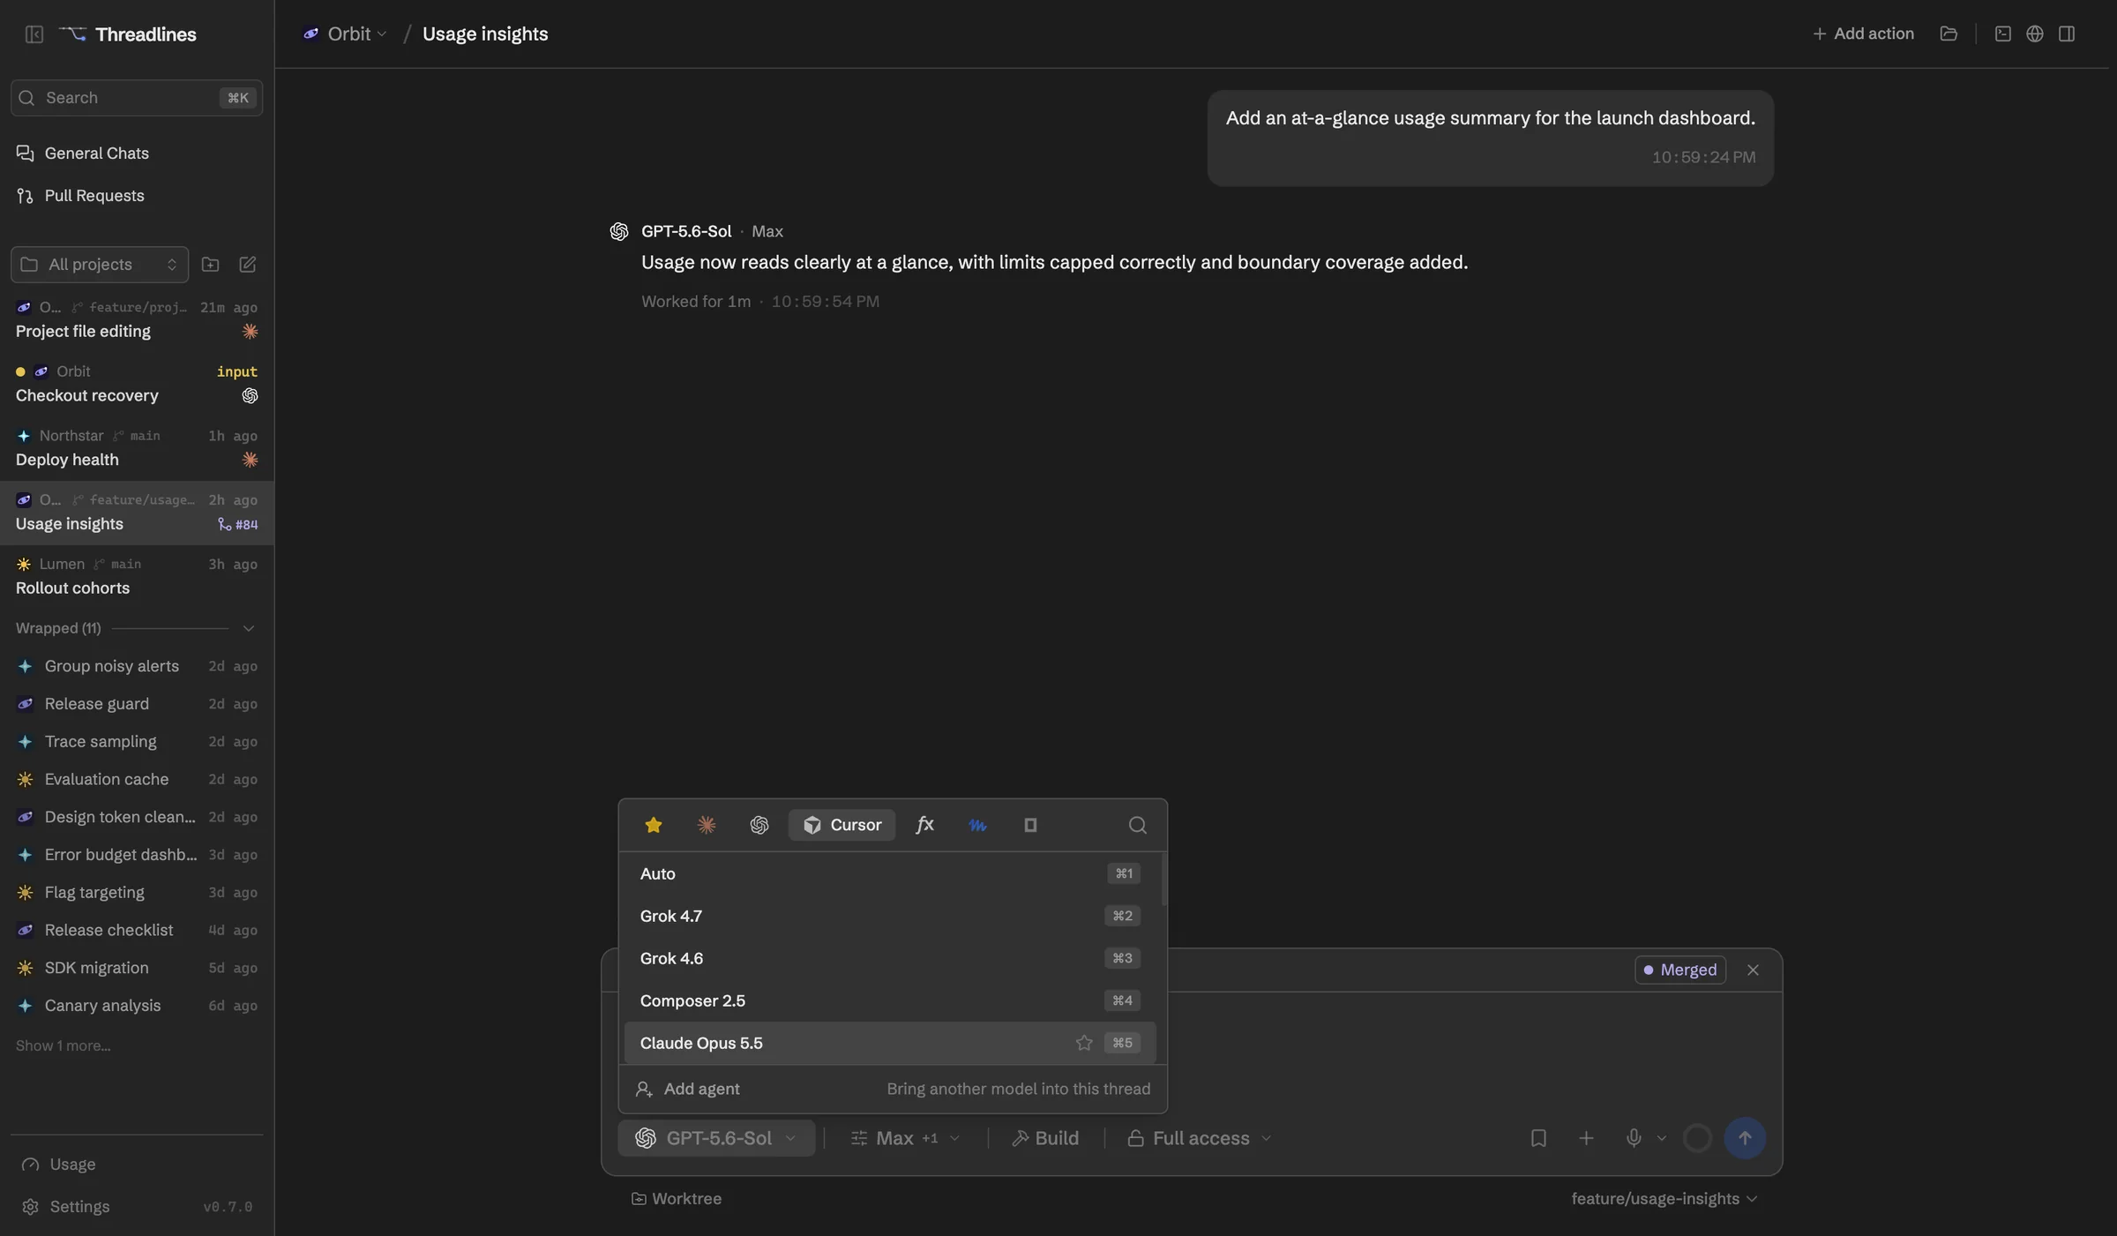Open the feature/usage-insights branch dropdown
Screen dimensions: 2117x1236
[x=1664, y=1199]
